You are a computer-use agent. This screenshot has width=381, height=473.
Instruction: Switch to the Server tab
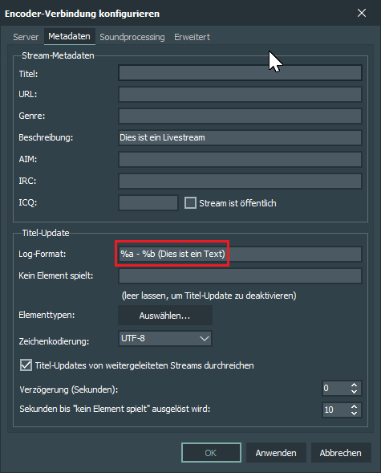coord(26,37)
